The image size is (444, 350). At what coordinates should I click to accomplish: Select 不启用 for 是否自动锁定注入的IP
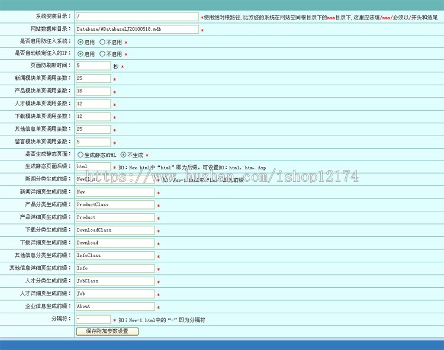(102, 54)
